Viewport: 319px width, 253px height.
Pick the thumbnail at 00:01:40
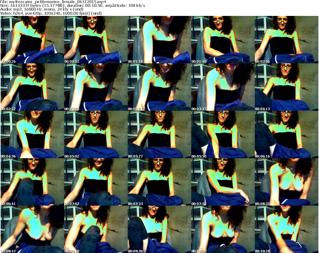click(223, 40)
